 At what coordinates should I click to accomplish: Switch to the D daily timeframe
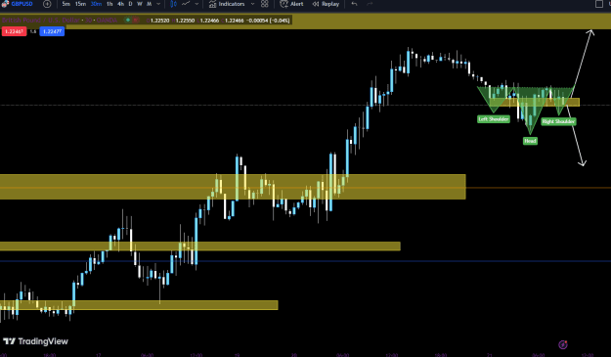tap(131, 4)
